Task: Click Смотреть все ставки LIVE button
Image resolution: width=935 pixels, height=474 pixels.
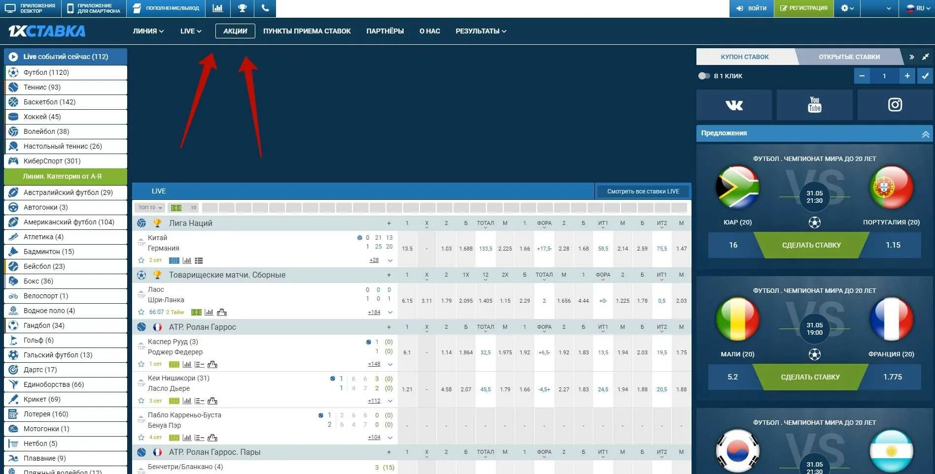Action: click(x=643, y=191)
